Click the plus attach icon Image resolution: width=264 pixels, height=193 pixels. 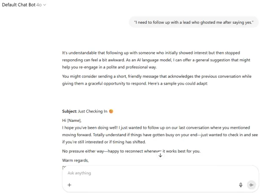(x=69, y=185)
